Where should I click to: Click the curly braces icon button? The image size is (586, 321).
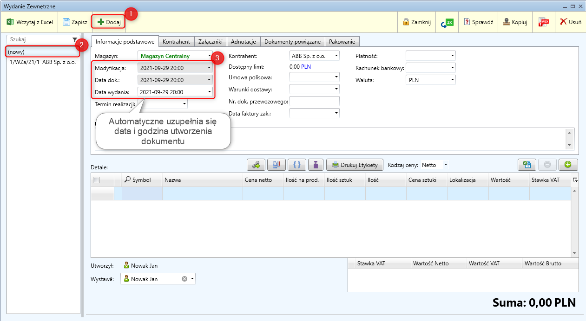pos(297,165)
